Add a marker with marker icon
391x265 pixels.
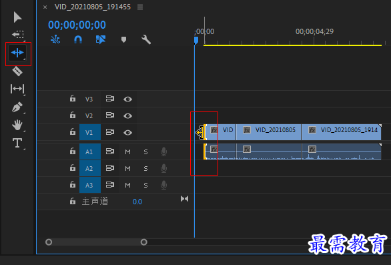click(123, 39)
